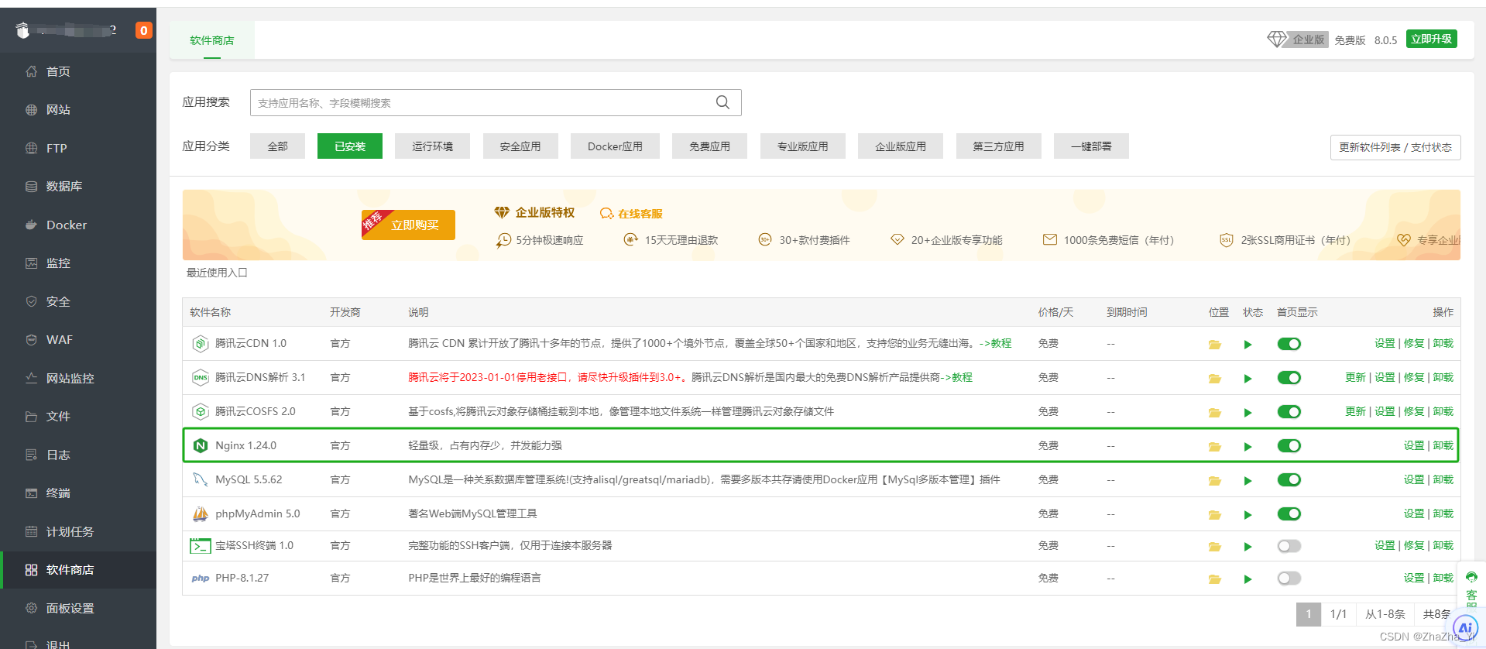
Task: Click the 软件商店 header tab
Action: (x=212, y=40)
